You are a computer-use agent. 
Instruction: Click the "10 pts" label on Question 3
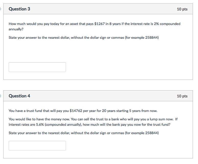click(x=182, y=9)
